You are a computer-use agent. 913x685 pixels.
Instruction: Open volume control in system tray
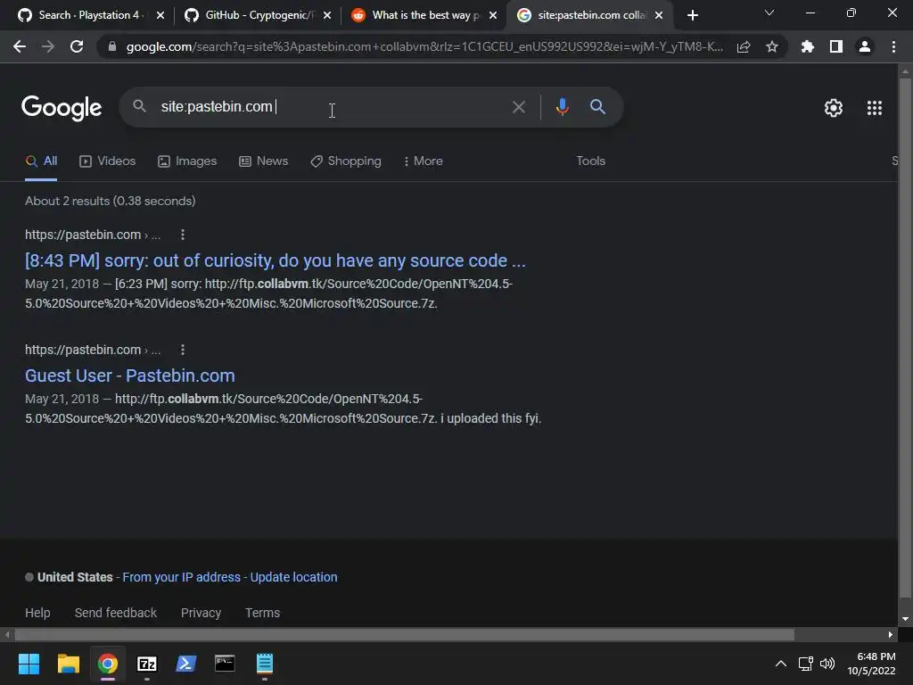point(827,664)
